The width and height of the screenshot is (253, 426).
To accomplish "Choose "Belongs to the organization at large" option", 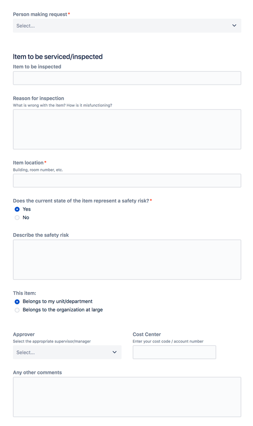I will coord(16,310).
